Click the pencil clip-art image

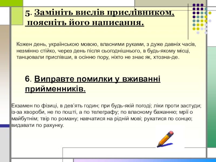165,139
